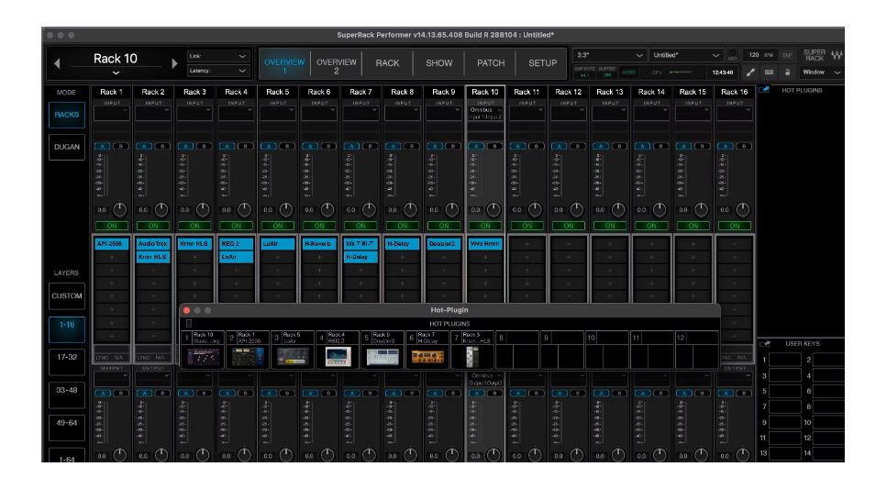Click the lock icon in the top bar

787,72
